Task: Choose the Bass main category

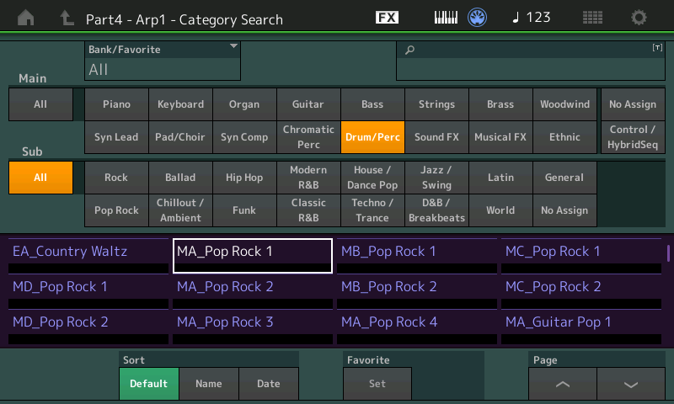Action: coord(372,104)
